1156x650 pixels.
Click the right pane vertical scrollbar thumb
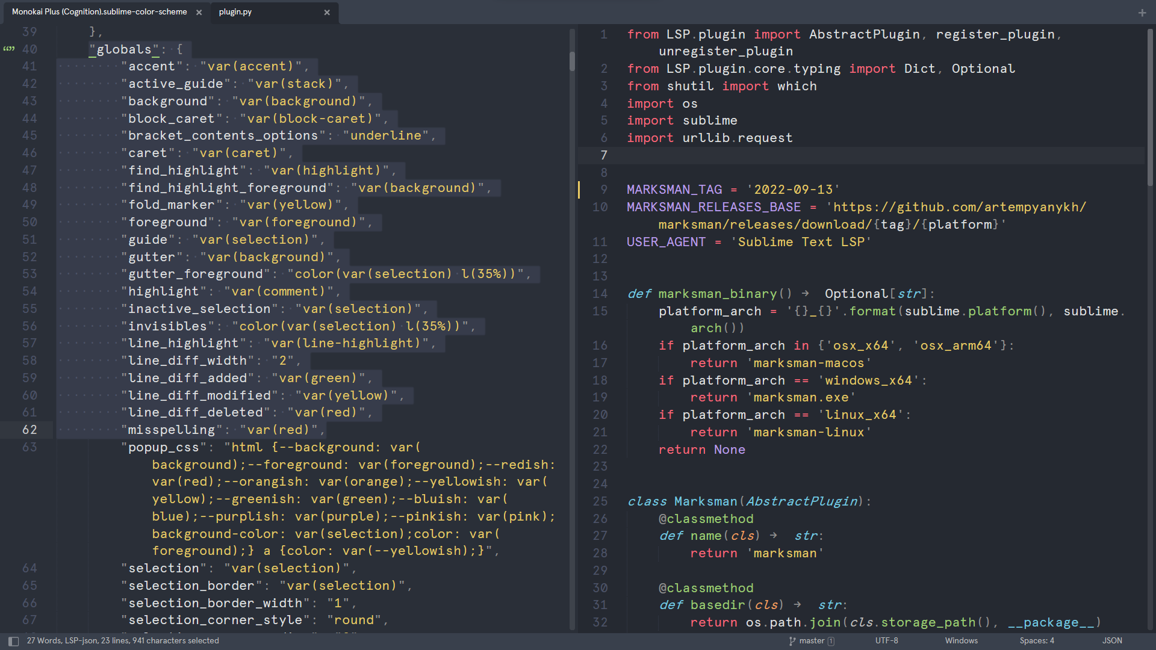pyautogui.click(x=1150, y=107)
